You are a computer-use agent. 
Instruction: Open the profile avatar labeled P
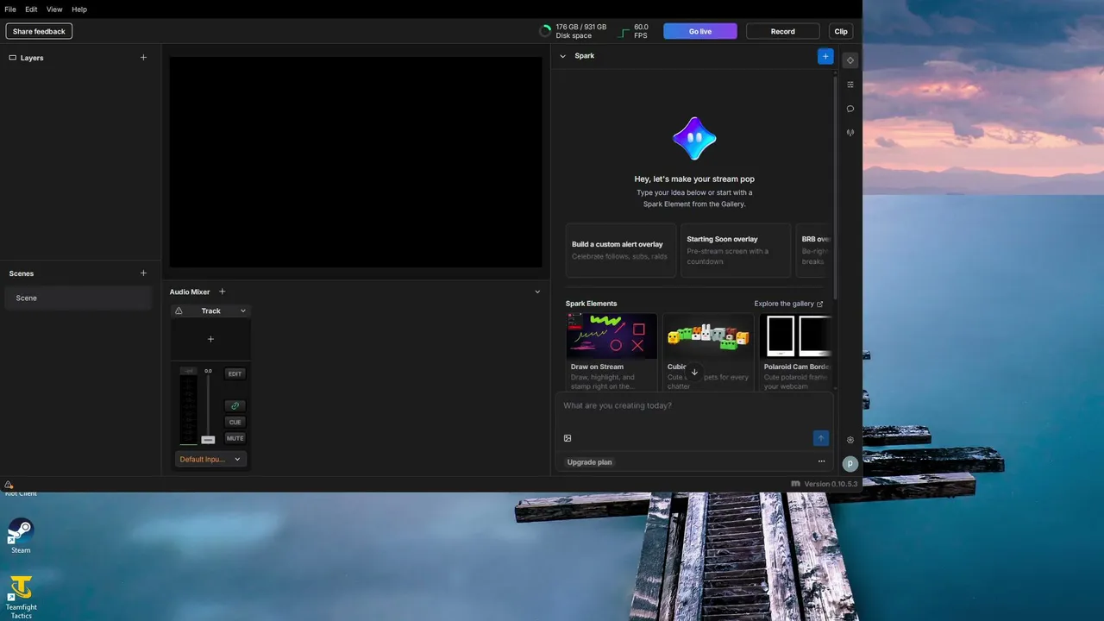pyautogui.click(x=850, y=464)
